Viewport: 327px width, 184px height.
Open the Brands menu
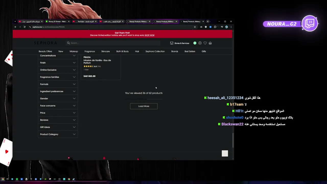[175, 51]
